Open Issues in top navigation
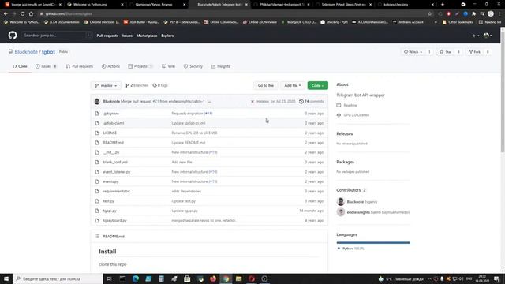 pyautogui.click(x=127, y=35)
